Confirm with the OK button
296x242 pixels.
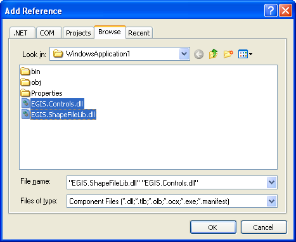(213, 227)
